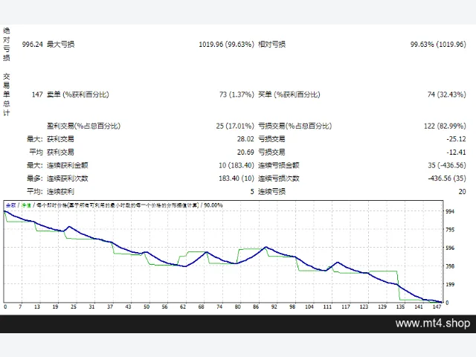
Task: Select the value 10 (183.40)
Action: click(x=237, y=165)
